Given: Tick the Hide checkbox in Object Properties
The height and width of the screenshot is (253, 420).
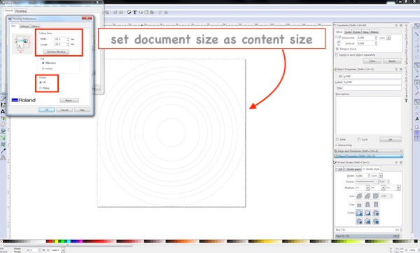Looking at the screenshot, I should [x=337, y=139].
